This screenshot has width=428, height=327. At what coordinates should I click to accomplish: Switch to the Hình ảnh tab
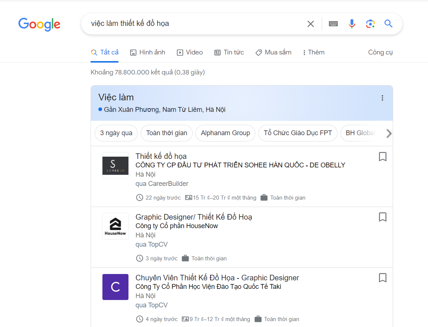click(x=147, y=52)
